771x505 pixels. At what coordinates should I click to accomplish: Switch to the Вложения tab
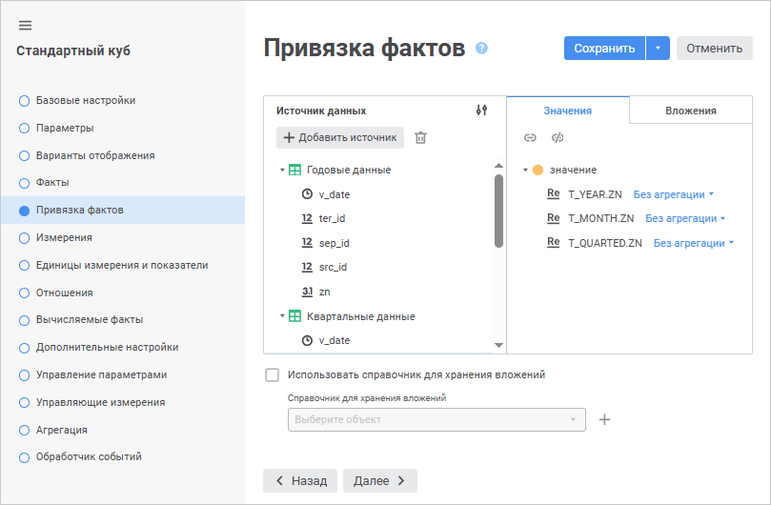691,111
